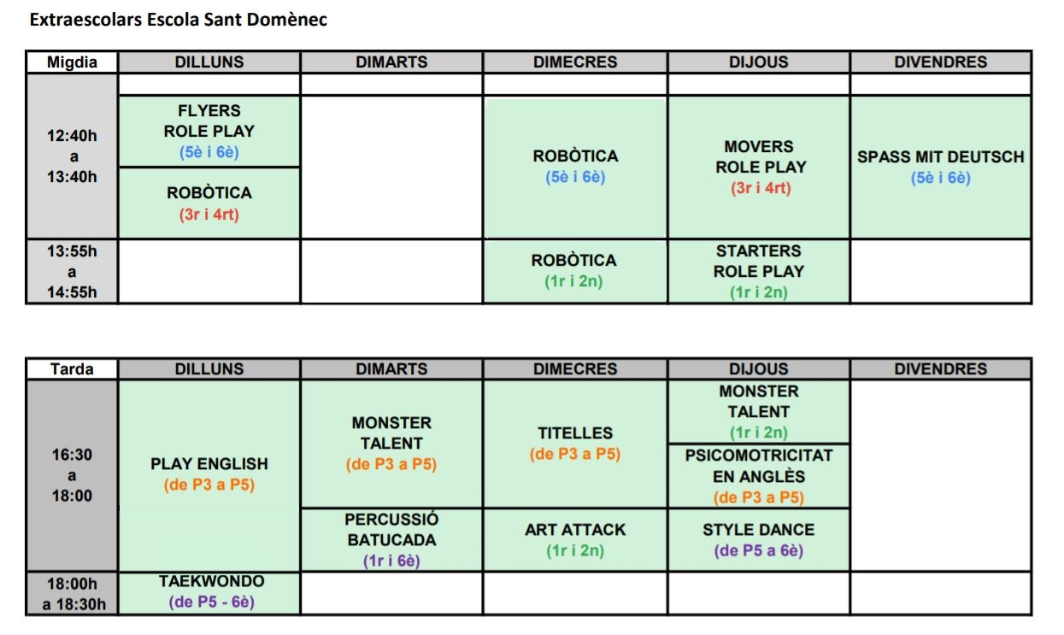Select the PERCUSSIÓ BATUCADA cell

click(x=391, y=539)
